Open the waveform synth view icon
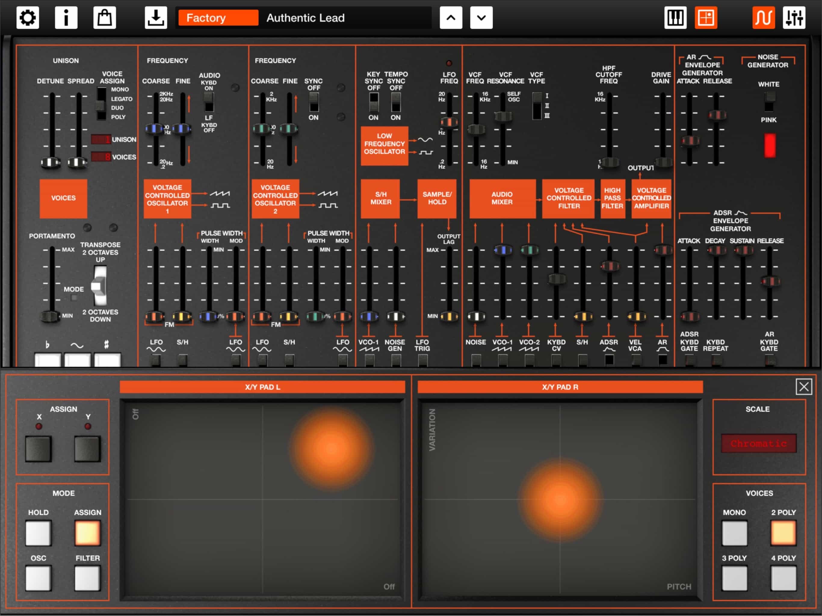822x616 pixels. (763, 17)
